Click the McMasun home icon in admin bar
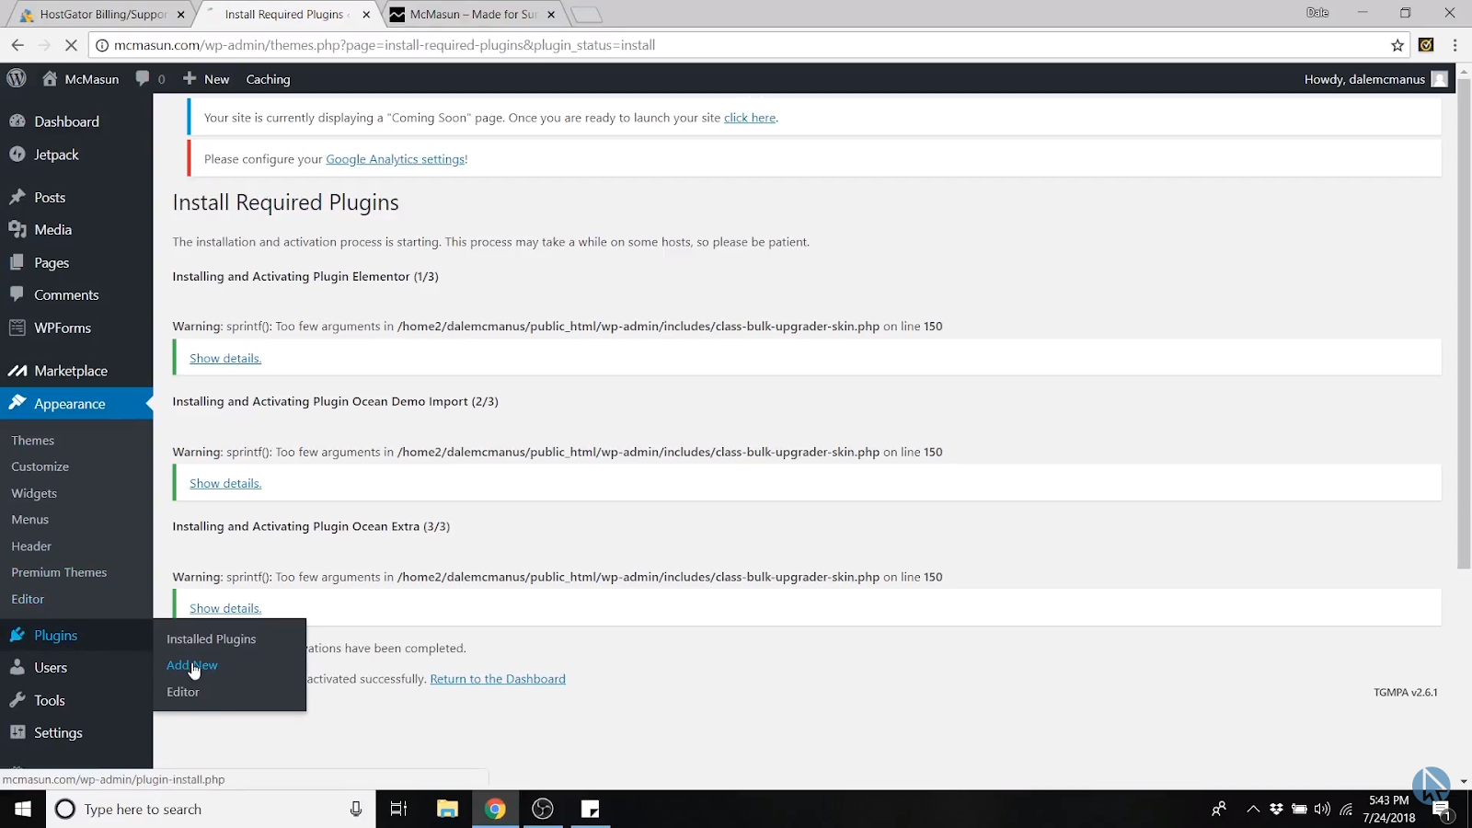This screenshot has height=828, width=1472. pyautogui.click(x=50, y=79)
